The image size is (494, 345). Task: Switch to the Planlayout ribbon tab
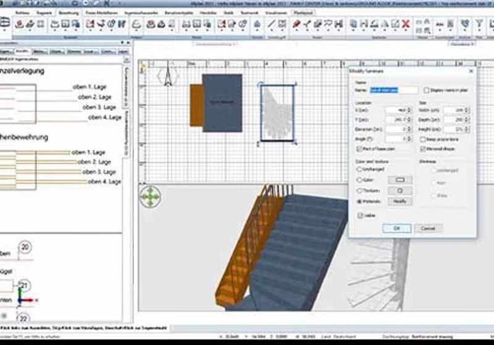[303, 13]
